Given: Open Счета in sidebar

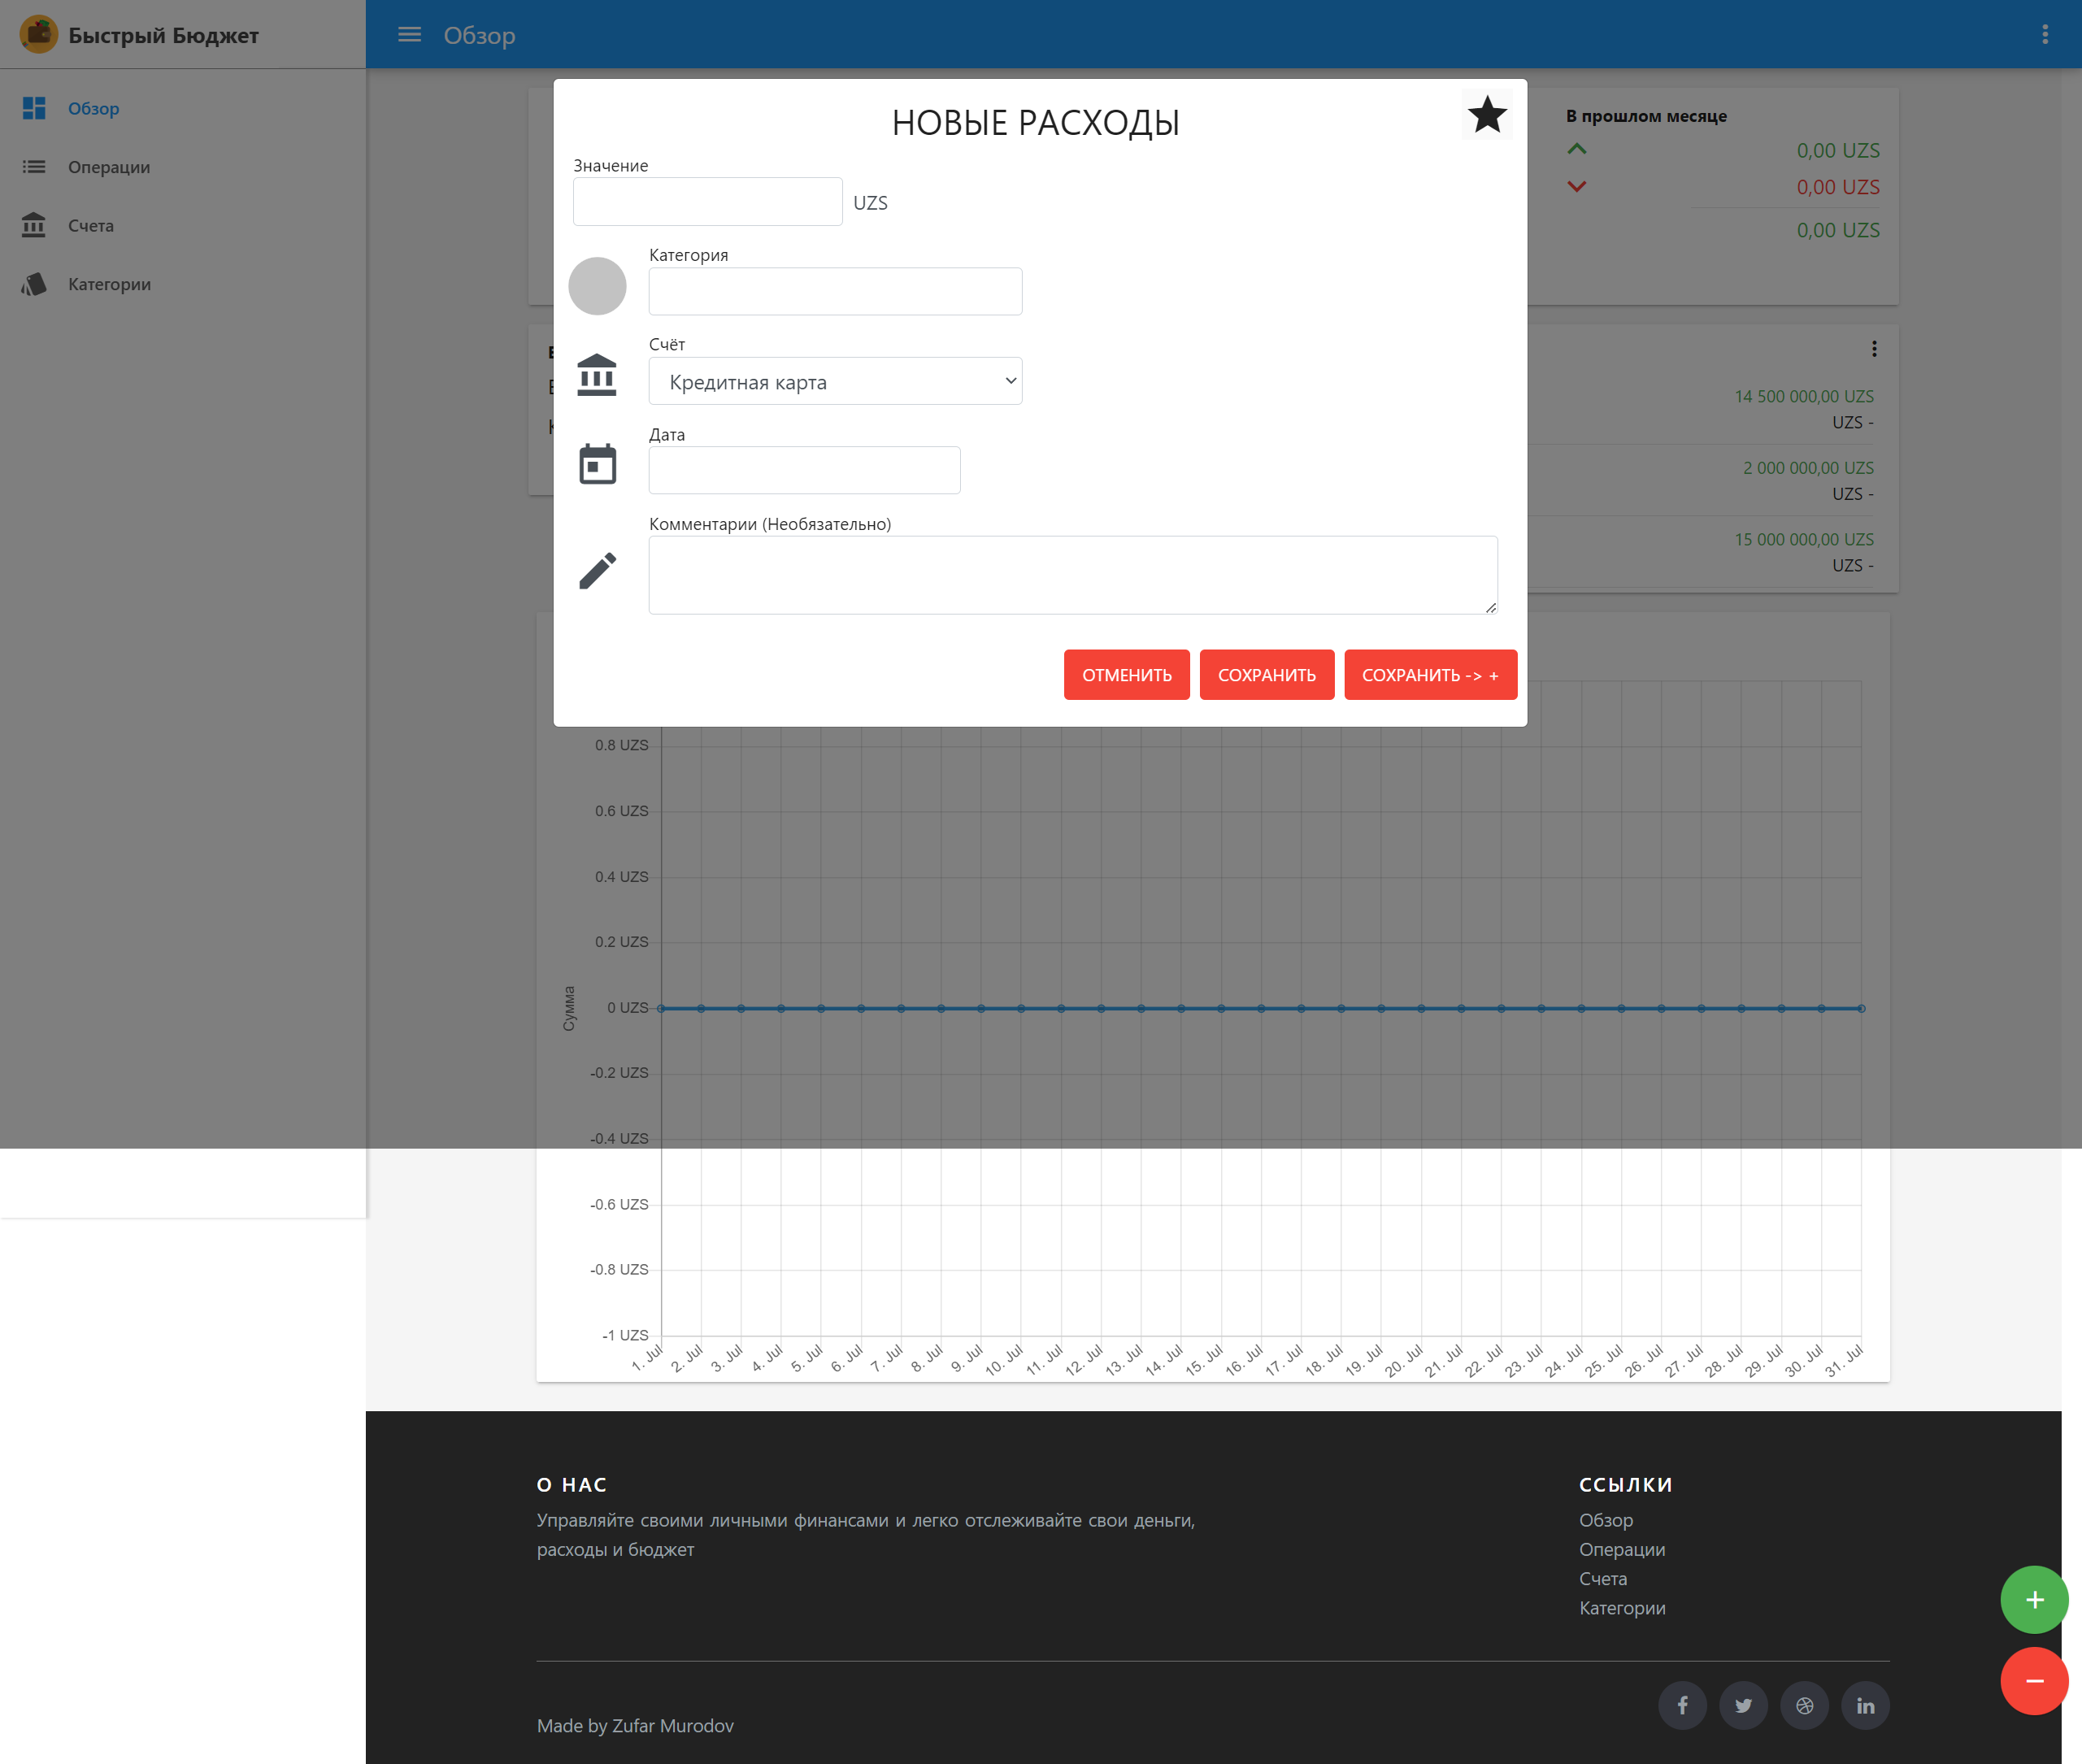Looking at the screenshot, I should click(x=90, y=226).
